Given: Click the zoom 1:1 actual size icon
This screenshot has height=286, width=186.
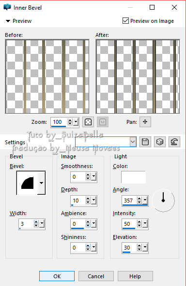Looking at the screenshot, I should click(x=103, y=122).
